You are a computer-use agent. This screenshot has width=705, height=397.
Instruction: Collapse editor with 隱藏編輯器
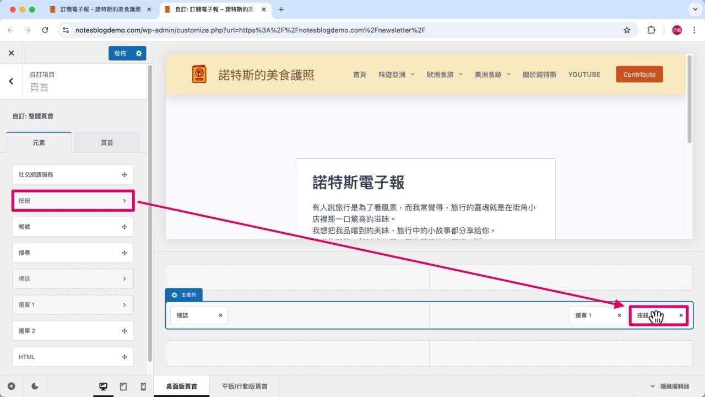click(x=669, y=387)
